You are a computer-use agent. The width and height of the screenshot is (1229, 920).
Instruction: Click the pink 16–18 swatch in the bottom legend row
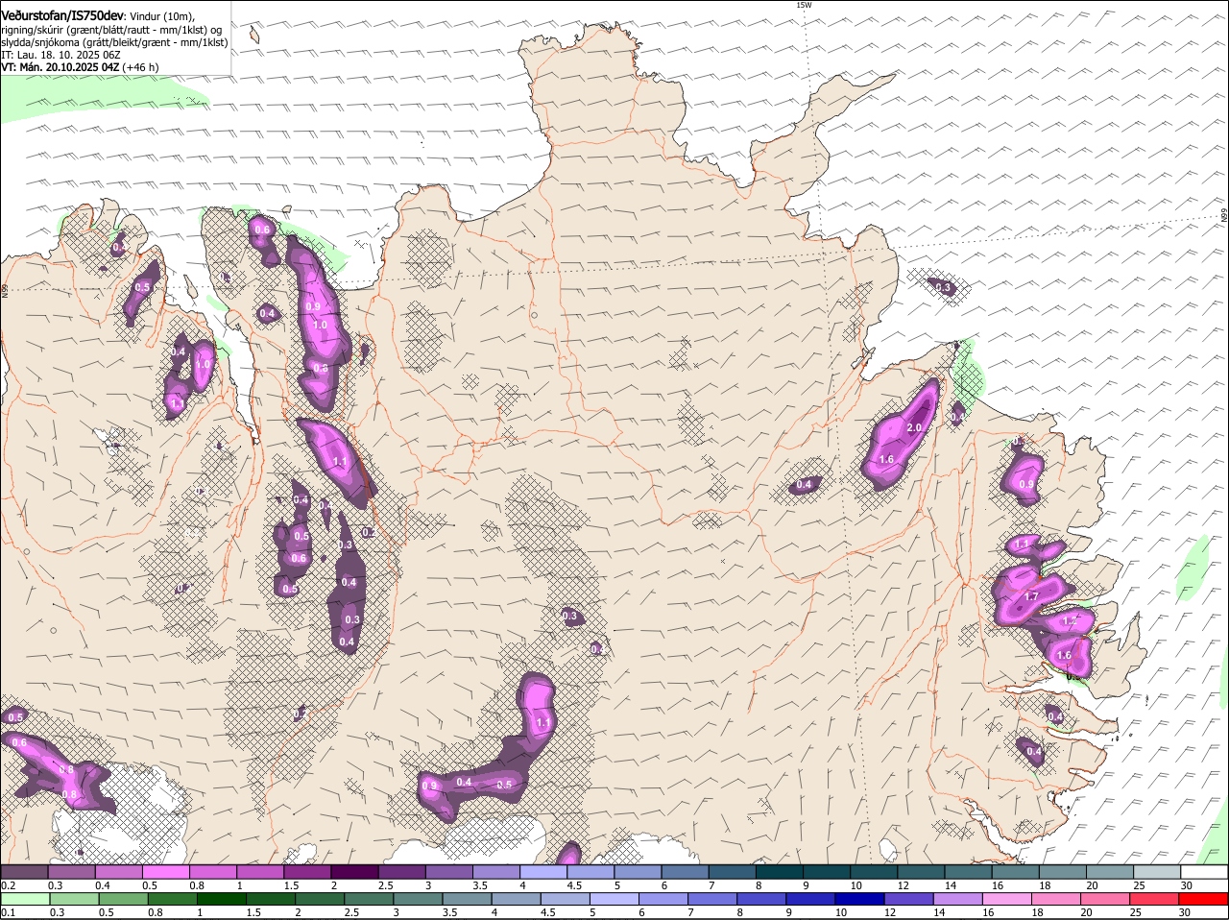(x=1008, y=899)
